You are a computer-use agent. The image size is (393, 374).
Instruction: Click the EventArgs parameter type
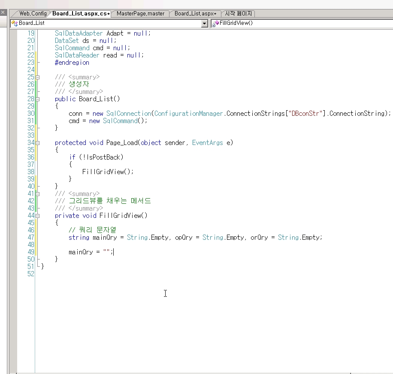208,143
